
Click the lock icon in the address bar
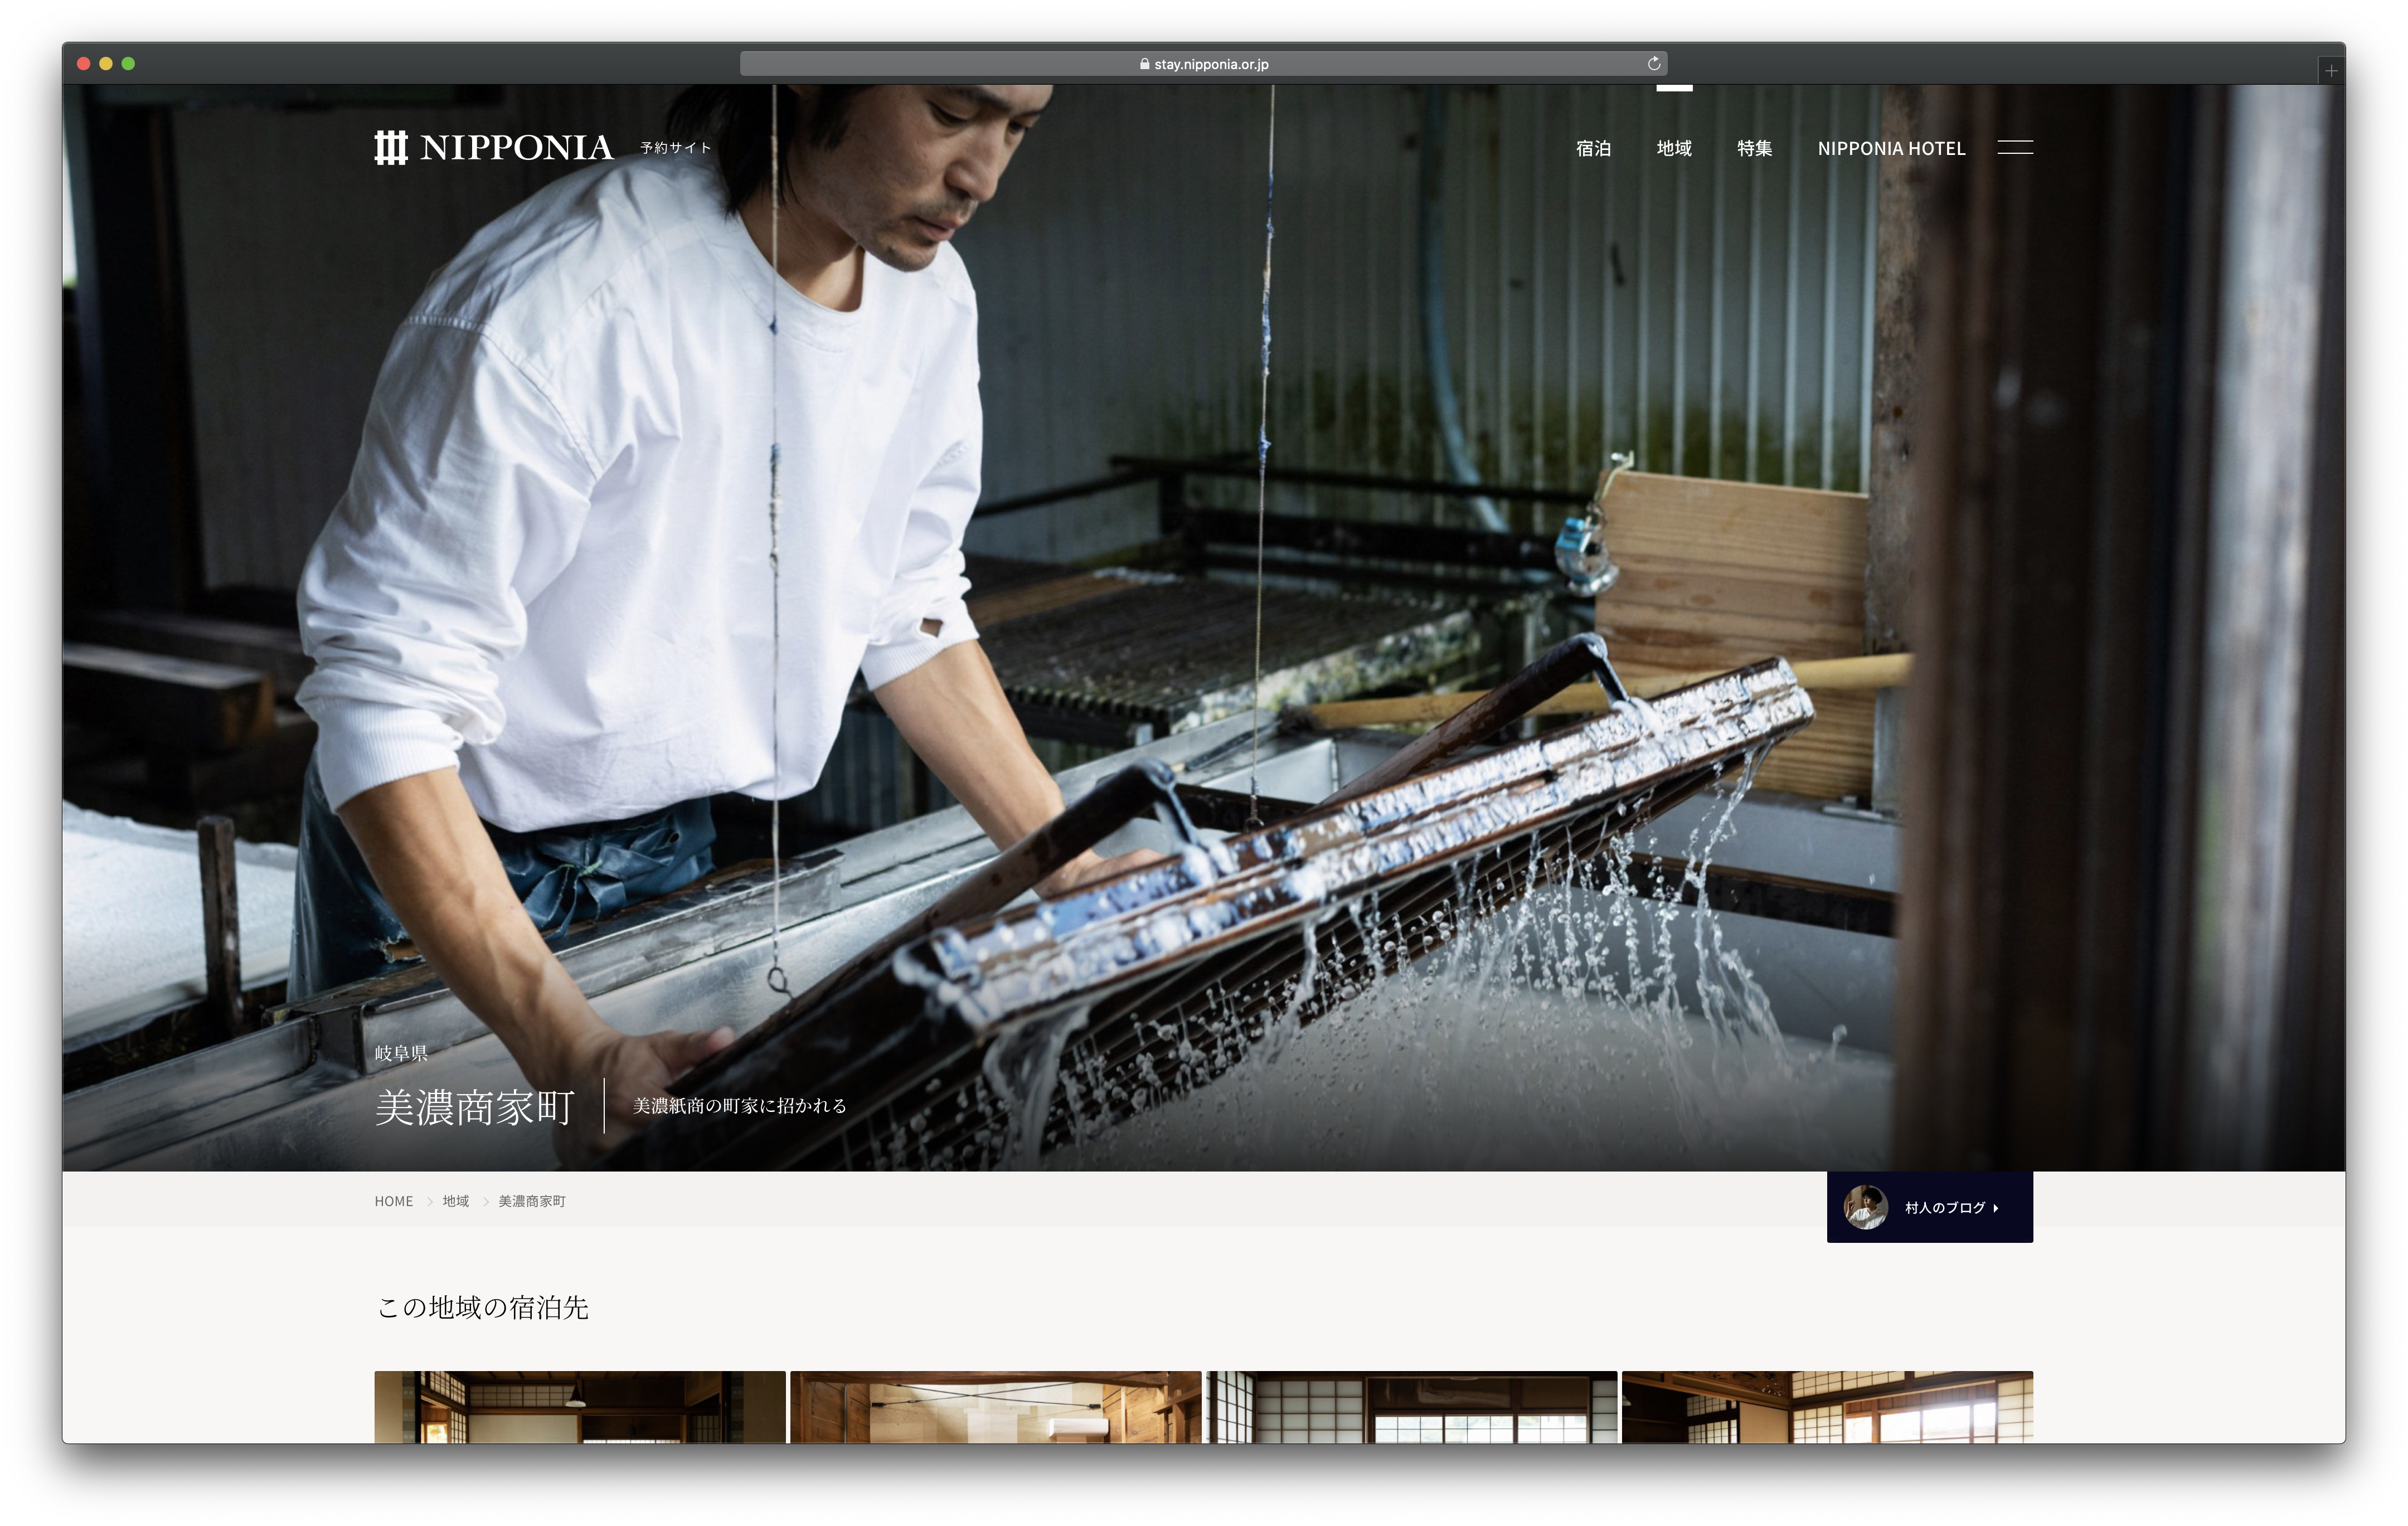click(x=1144, y=64)
